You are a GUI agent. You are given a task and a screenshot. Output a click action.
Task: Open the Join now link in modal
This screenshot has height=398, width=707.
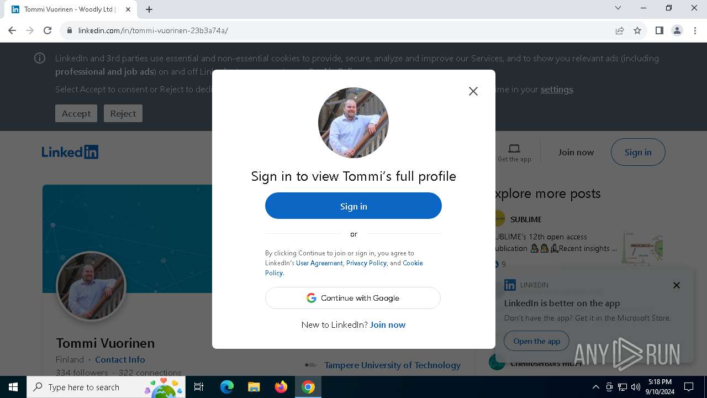(388, 325)
